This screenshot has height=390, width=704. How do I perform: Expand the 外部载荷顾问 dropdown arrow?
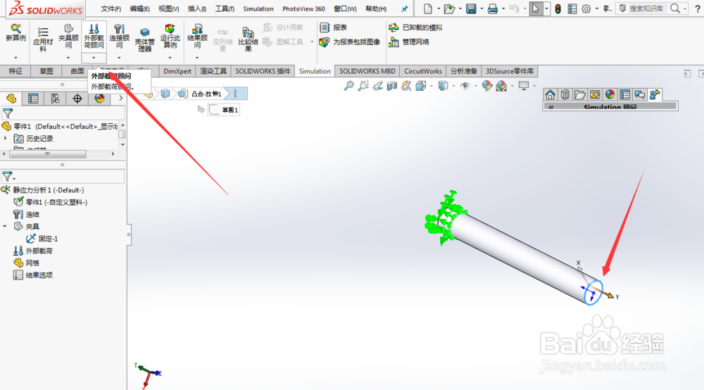[x=94, y=58]
